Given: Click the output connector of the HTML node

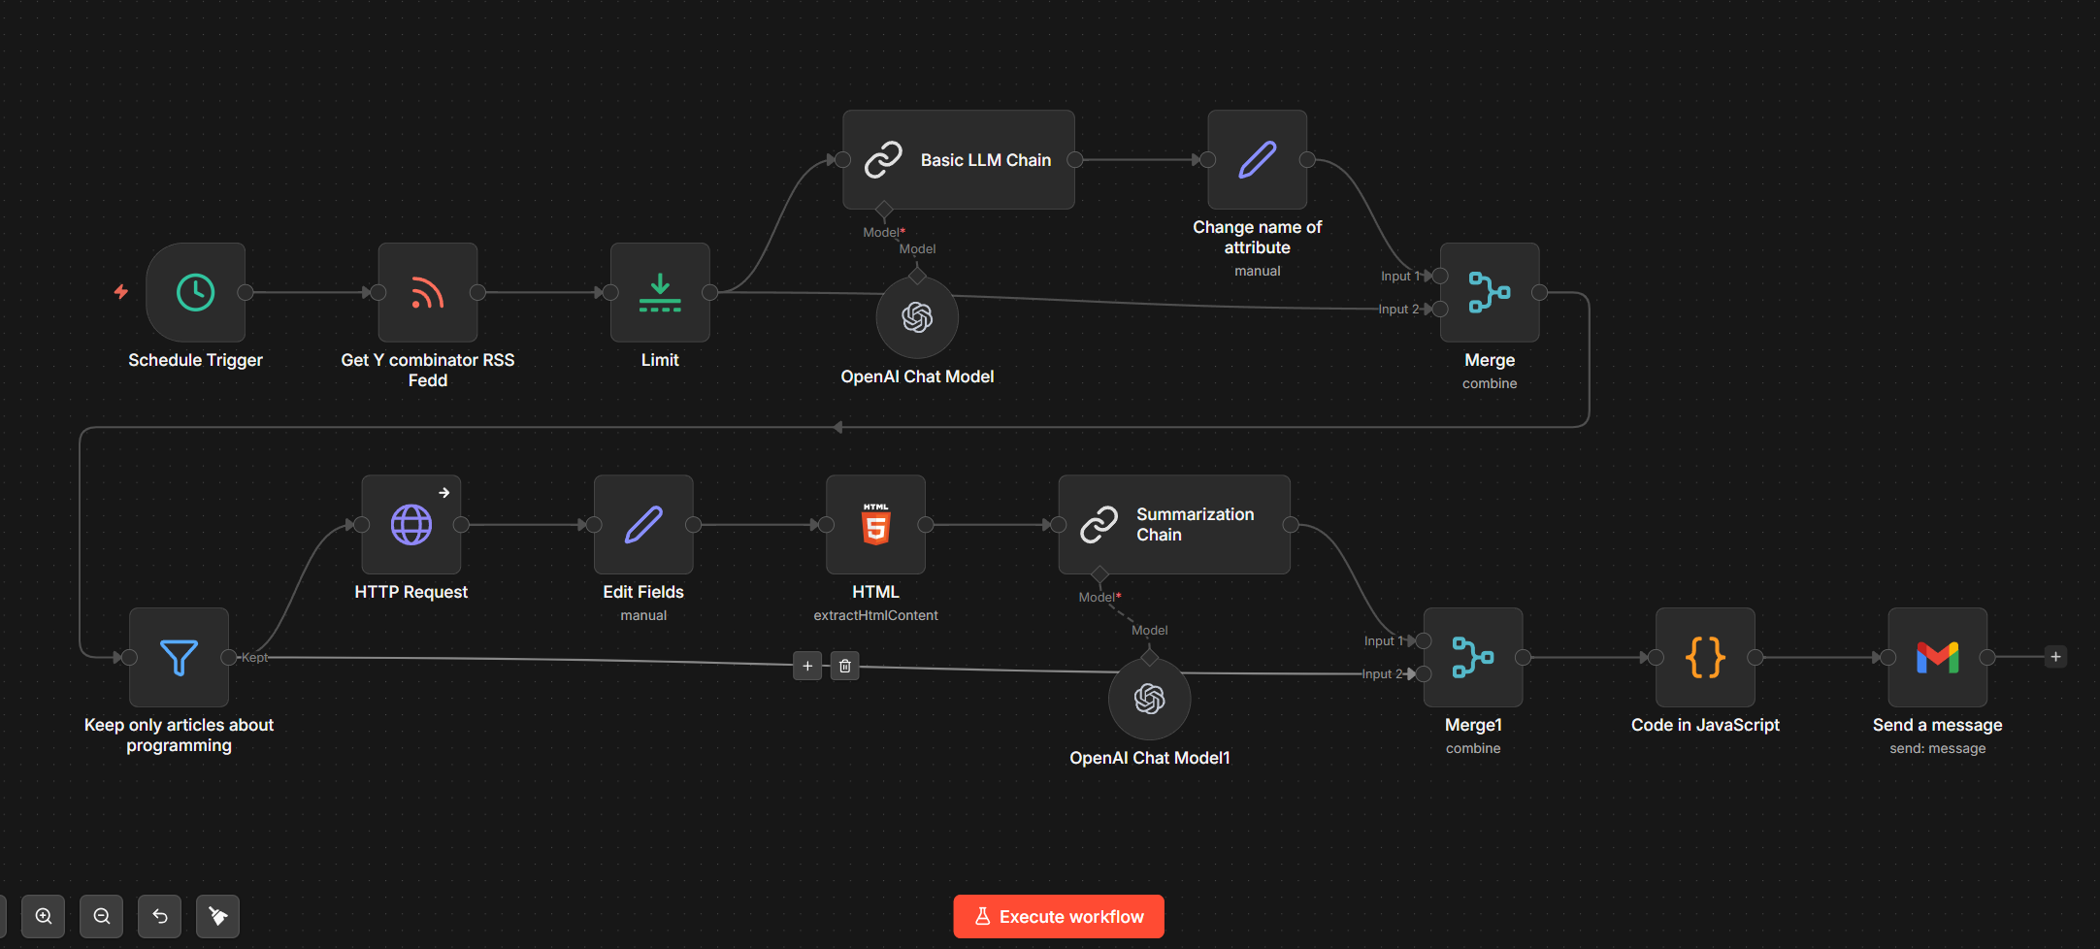Looking at the screenshot, I should (x=926, y=525).
